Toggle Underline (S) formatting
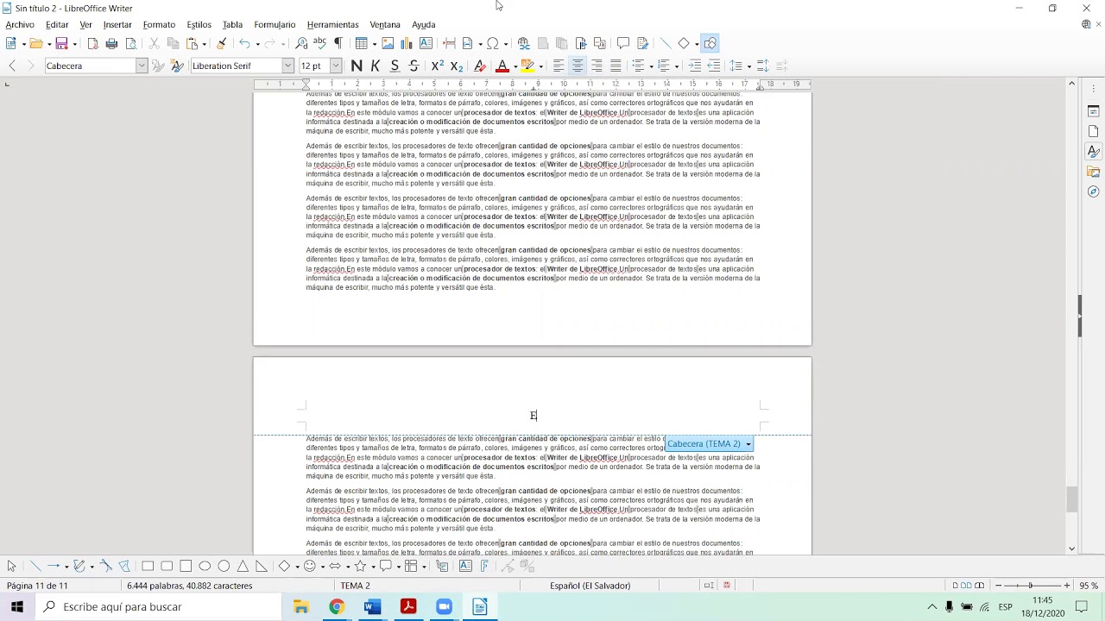 395,66
